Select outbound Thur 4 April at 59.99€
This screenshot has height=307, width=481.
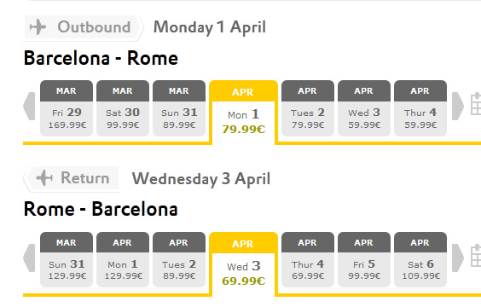click(x=420, y=108)
